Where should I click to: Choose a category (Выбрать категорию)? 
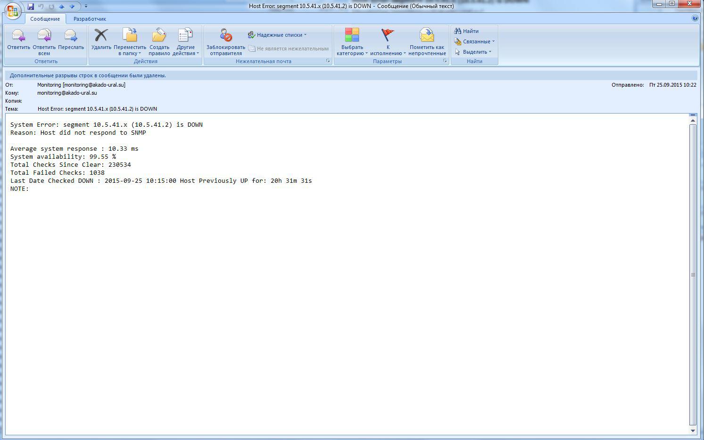coord(352,42)
